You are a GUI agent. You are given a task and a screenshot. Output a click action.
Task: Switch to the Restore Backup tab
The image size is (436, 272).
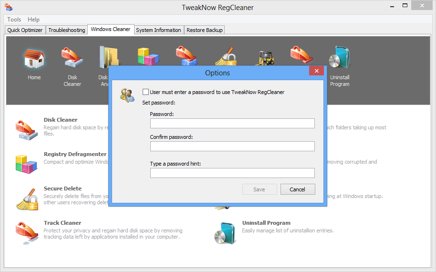(204, 30)
